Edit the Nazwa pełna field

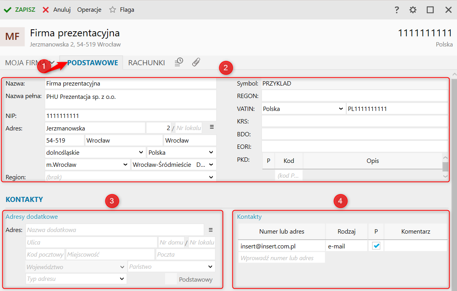[x=131, y=99]
